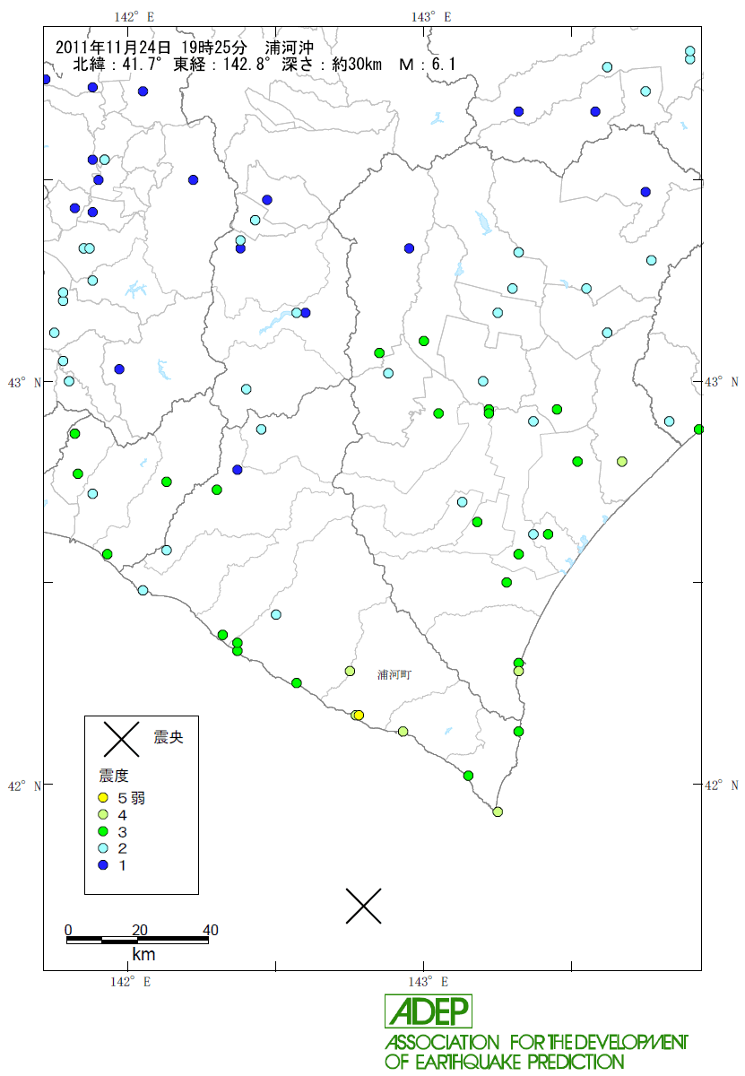Select the cyan intensity 2 legend circle
The image size is (745, 1076).
point(102,848)
